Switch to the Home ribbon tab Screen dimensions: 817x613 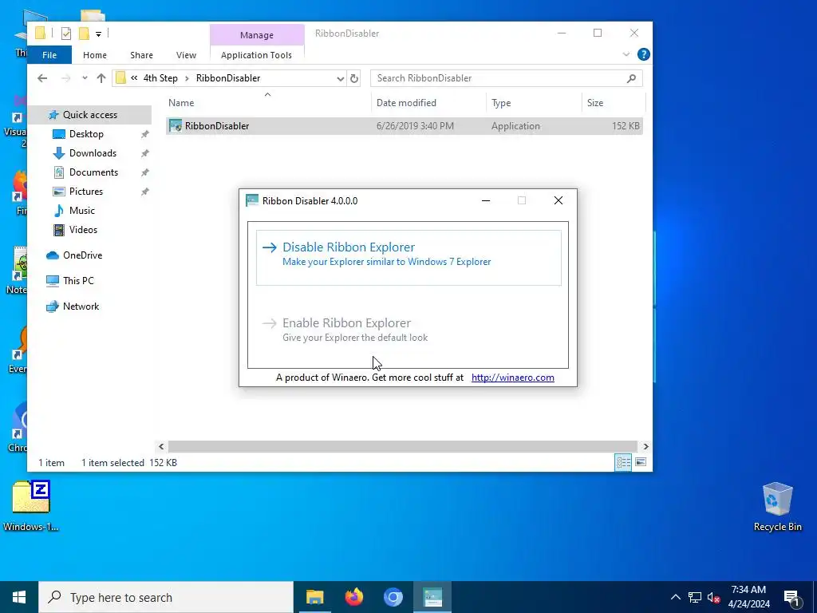[95, 55]
